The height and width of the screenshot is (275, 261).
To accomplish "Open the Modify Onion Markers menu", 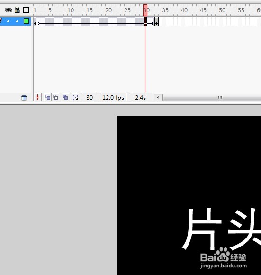I will click(75, 97).
